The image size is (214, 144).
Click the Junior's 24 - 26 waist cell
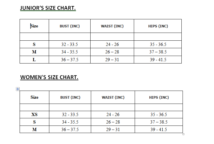[112, 44]
